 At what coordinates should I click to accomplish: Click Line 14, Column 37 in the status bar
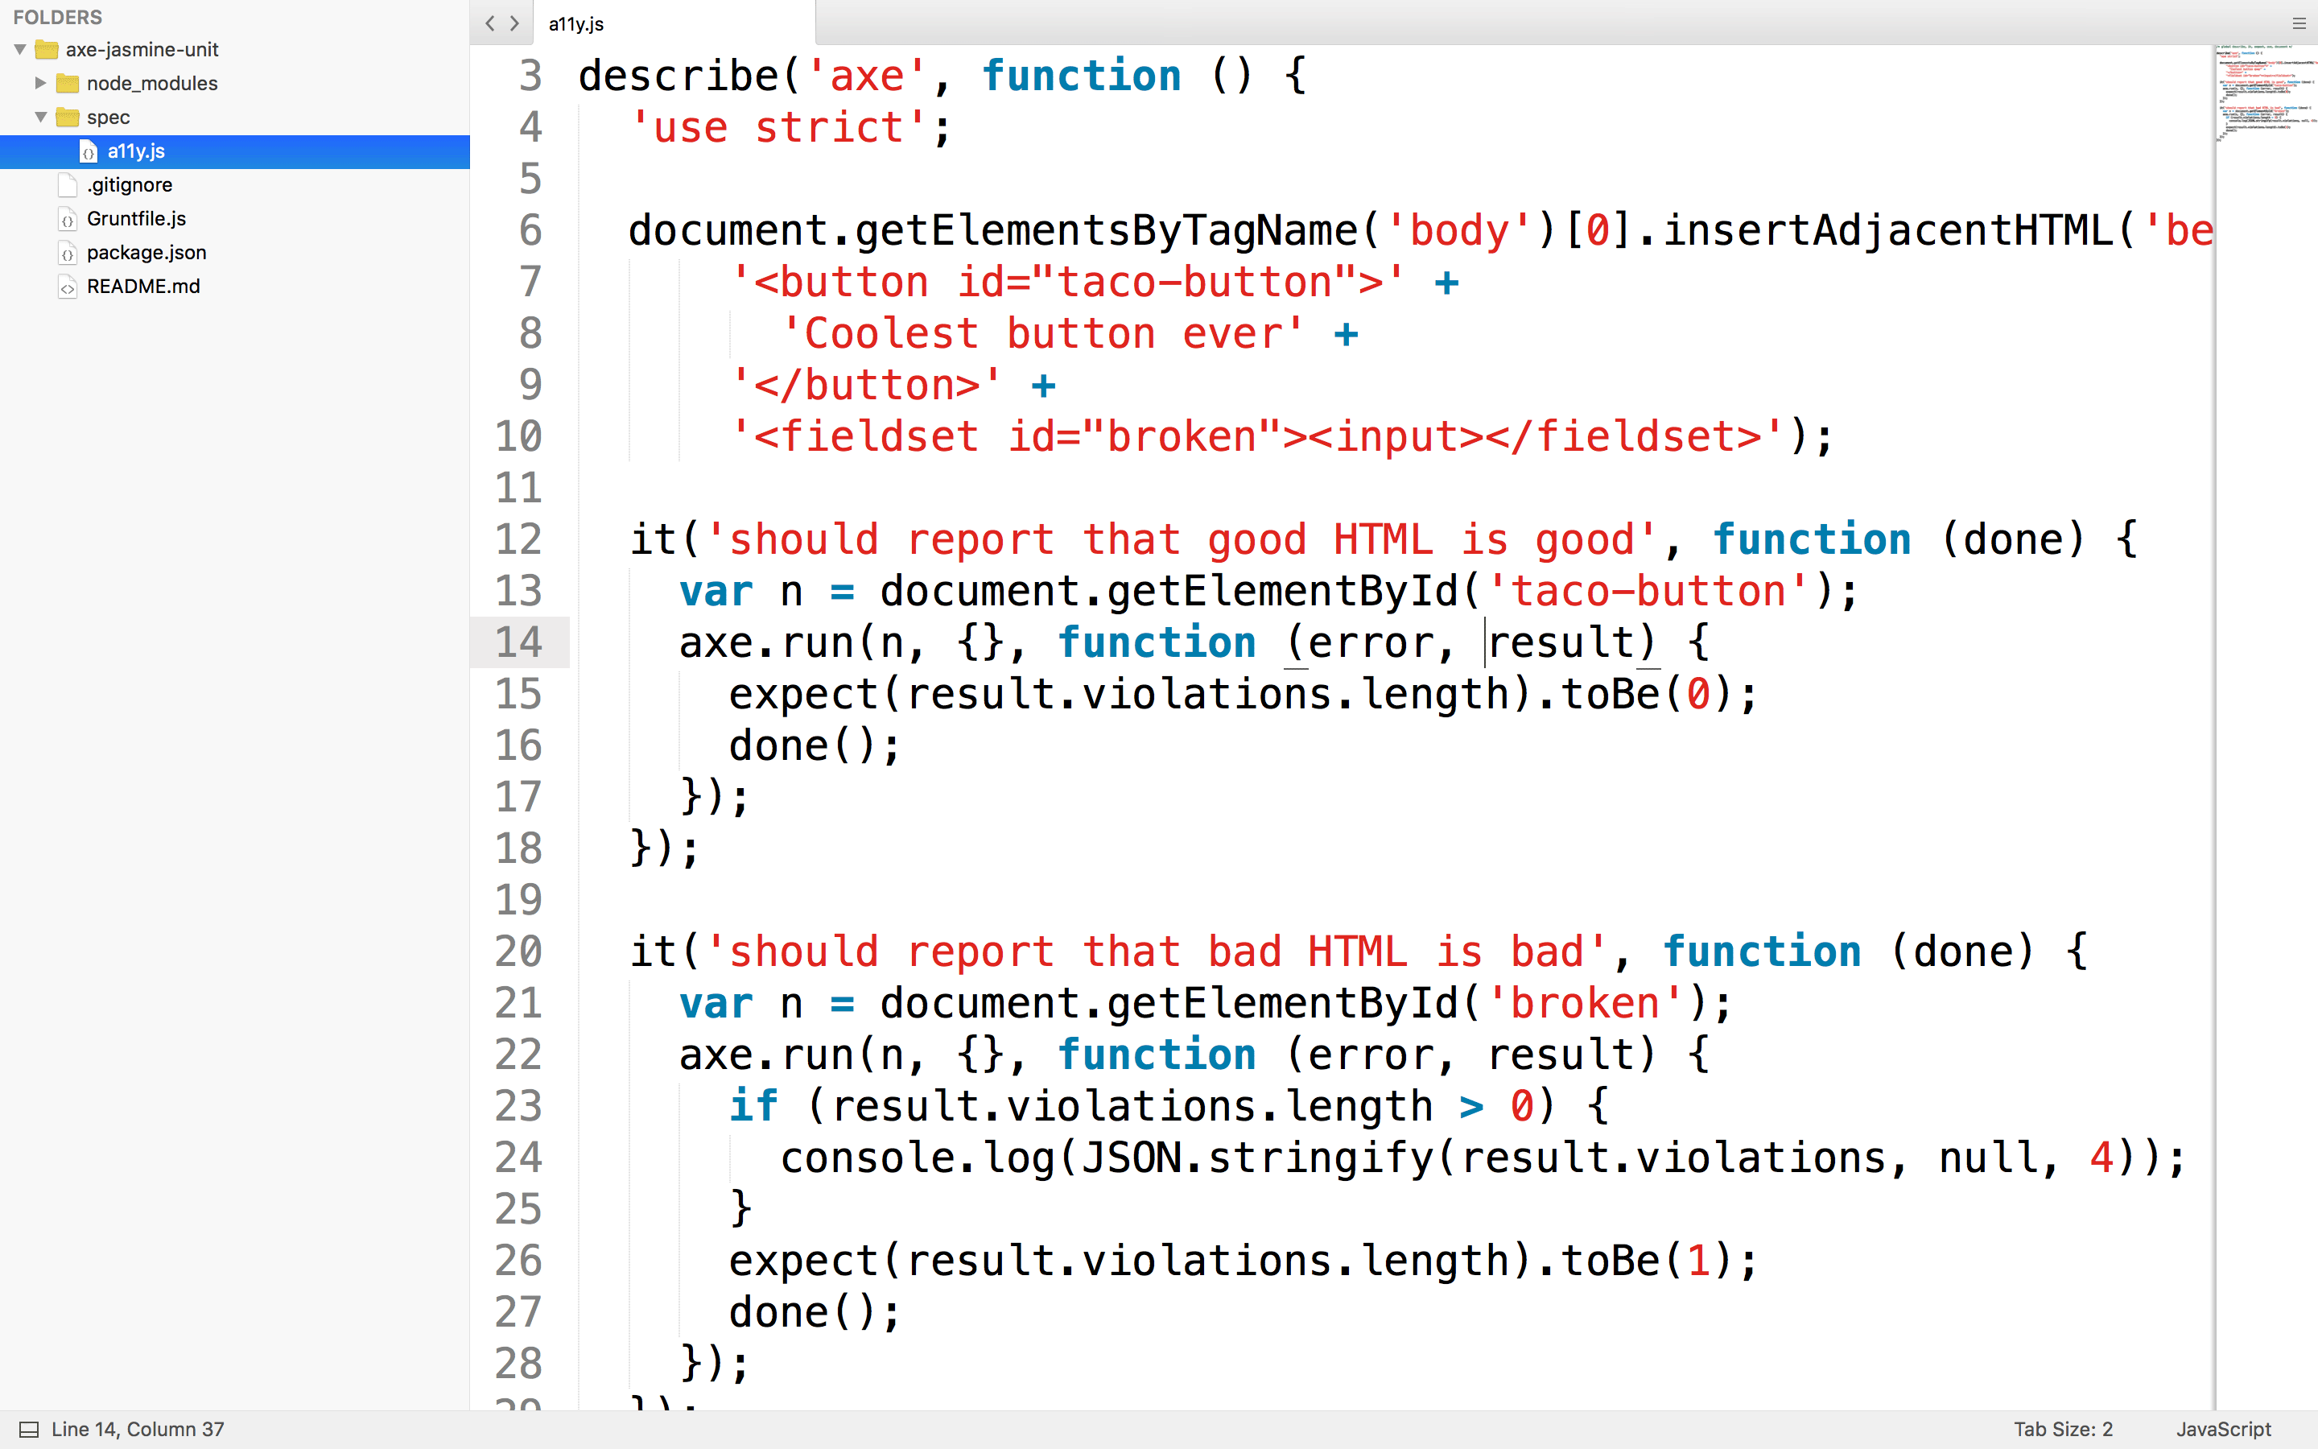138,1427
